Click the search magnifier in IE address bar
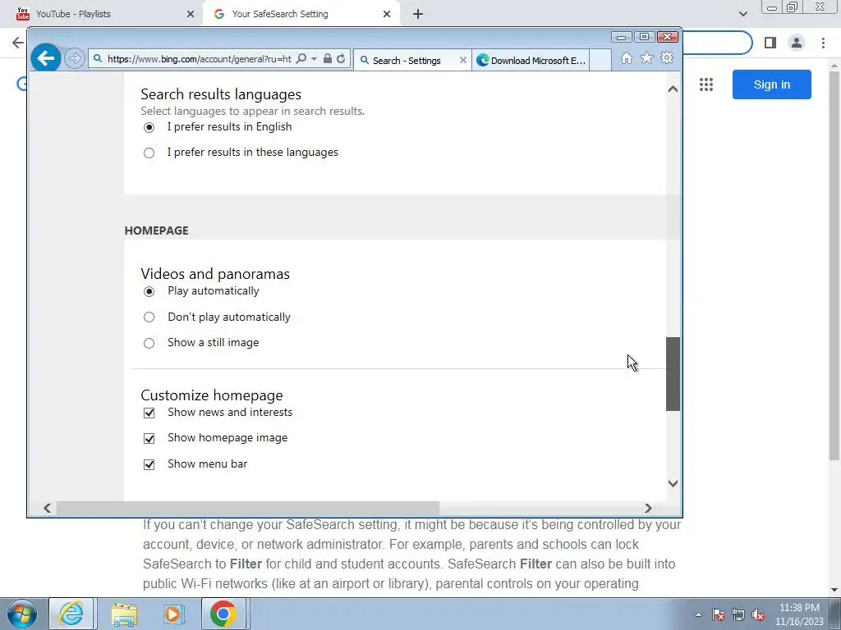 coord(301,58)
